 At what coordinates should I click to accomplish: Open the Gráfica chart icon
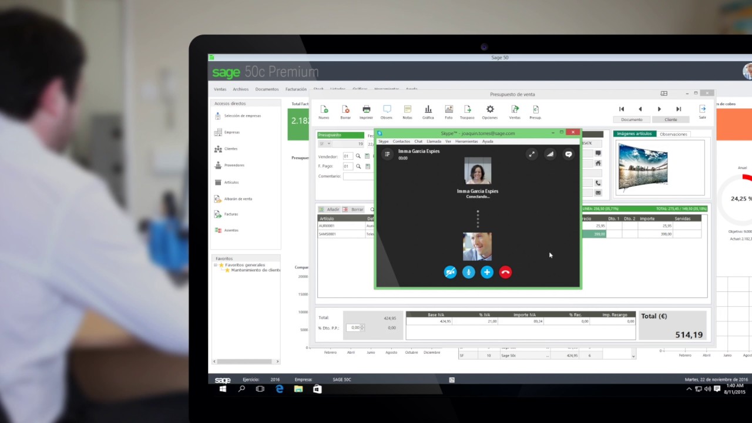click(428, 109)
